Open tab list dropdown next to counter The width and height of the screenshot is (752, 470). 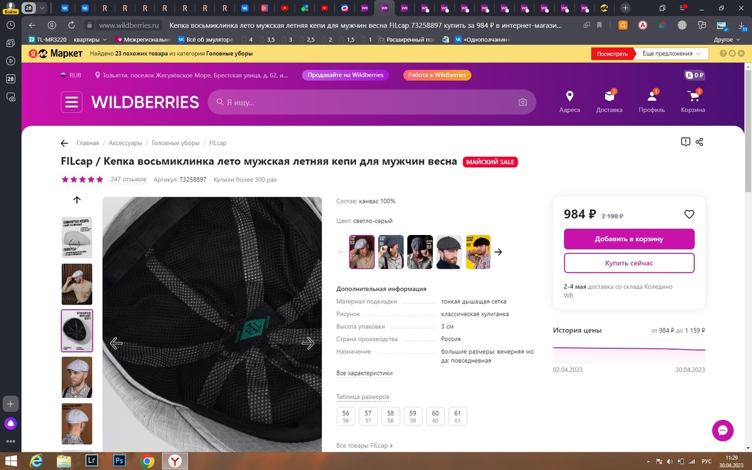coord(42,8)
